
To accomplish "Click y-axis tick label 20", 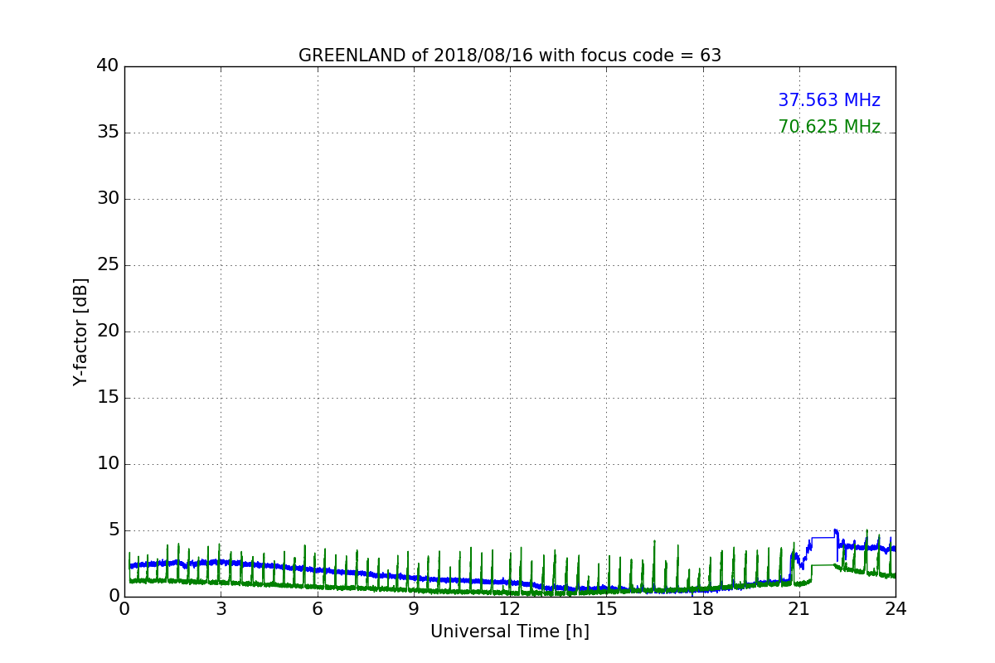I will (x=108, y=331).
